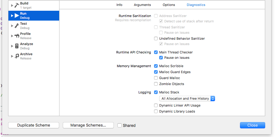Select the Profile instrument icon
The width and height of the screenshot is (276, 137).
click(17, 36)
